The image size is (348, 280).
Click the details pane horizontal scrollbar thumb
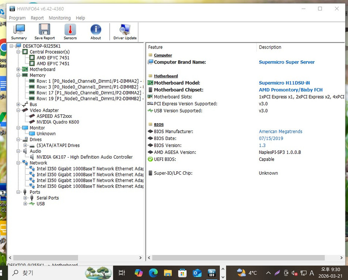238,258
